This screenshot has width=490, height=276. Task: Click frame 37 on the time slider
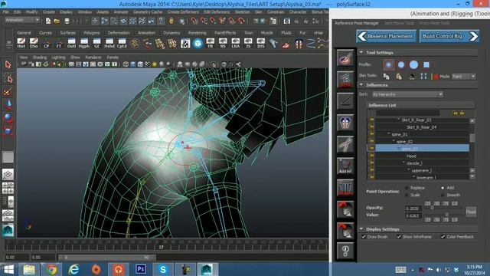coord(161,247)
